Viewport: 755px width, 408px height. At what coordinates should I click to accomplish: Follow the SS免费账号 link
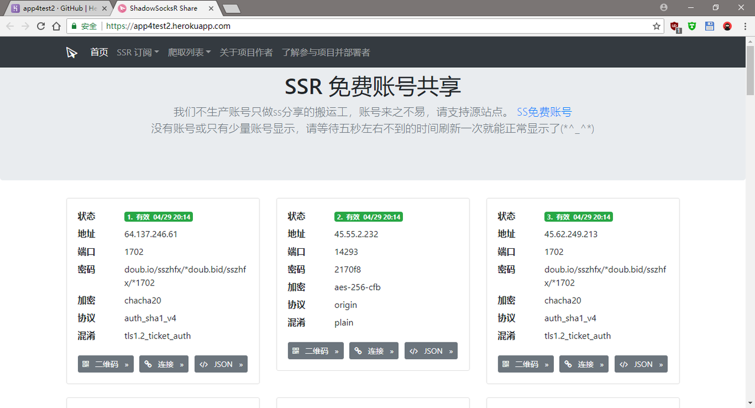pyautogui.click(x=544, y=112)
